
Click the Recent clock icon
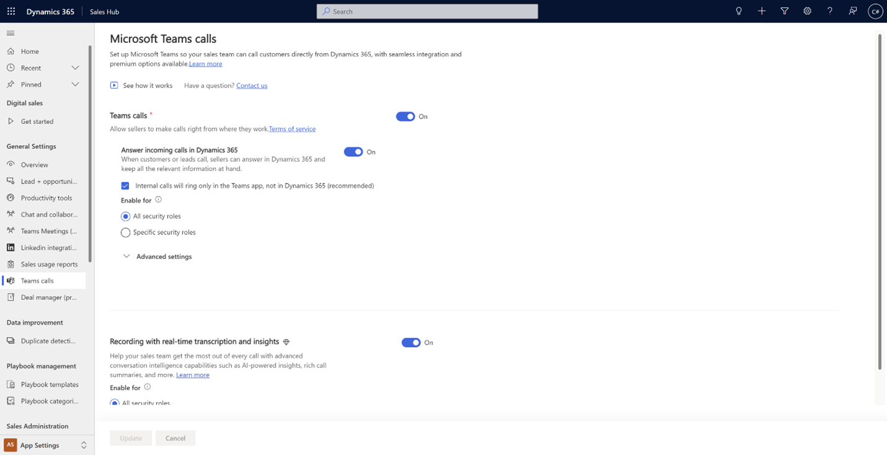11,68
